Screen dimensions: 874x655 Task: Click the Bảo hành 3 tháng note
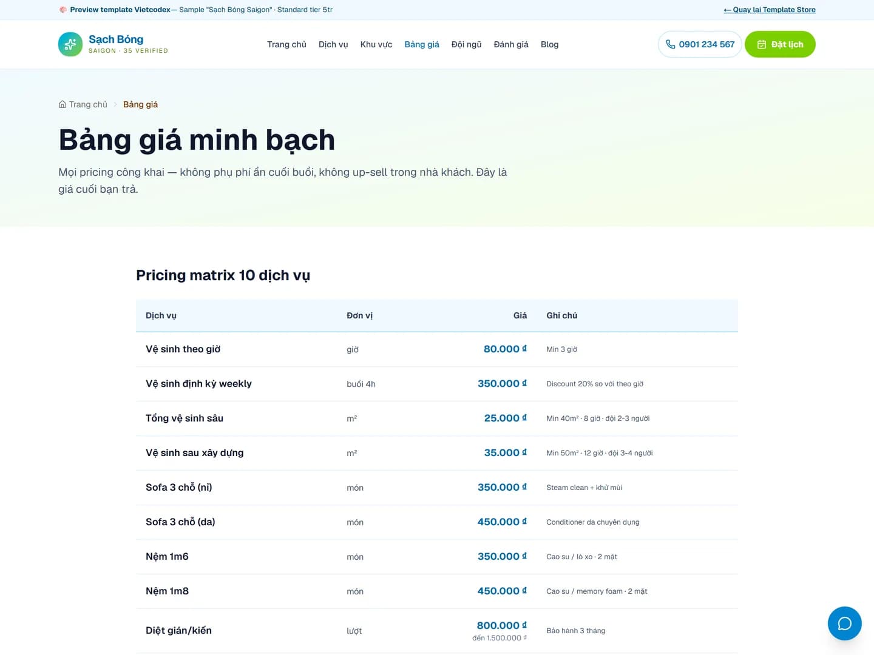[576, 631]
